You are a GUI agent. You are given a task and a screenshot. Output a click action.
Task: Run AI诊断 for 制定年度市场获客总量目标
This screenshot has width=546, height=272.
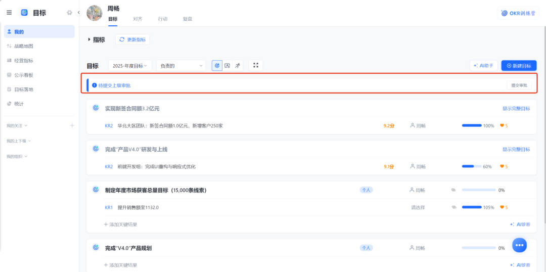(x=520, y=224)
